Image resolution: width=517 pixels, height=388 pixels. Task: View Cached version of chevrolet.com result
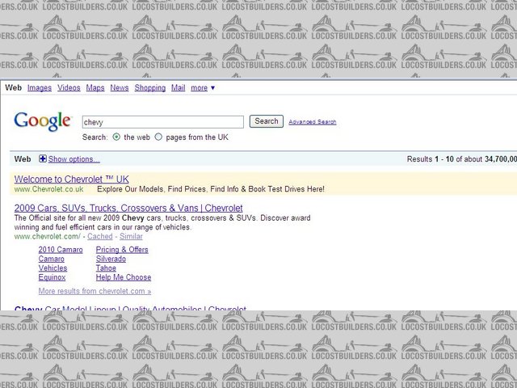pyautogui.click(x=100, y=237)
